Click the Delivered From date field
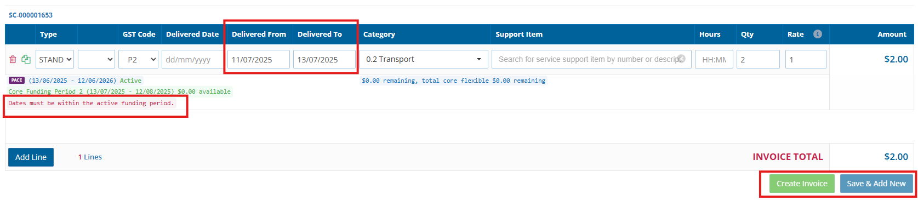This screenshot has height=200, width=918. tap(259, 59)
